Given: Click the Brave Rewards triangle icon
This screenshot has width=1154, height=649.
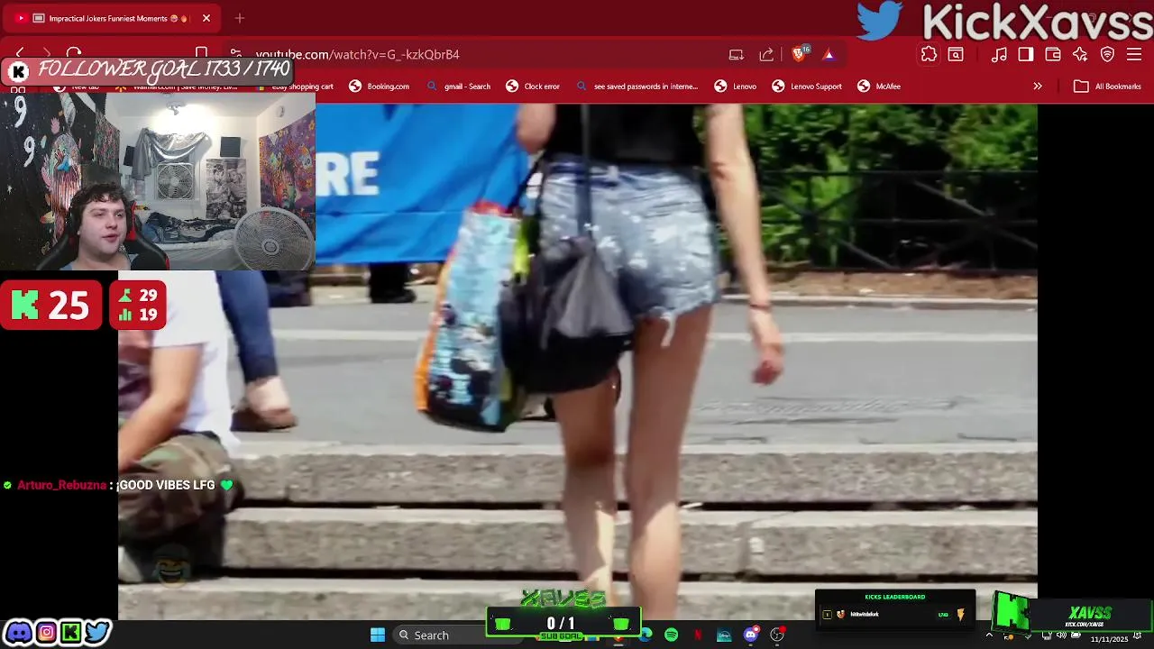Looking at the screenshot, I should pos(829,55).
